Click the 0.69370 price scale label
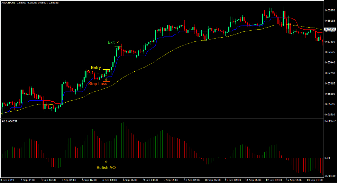Viewport: 338px width, 183px height. [330, 10]
